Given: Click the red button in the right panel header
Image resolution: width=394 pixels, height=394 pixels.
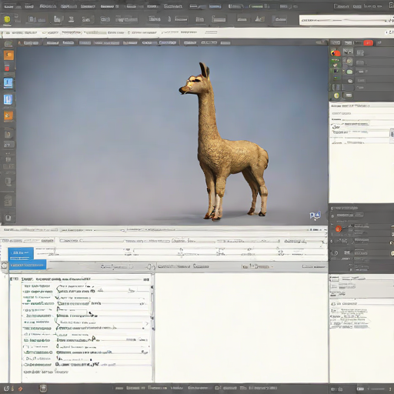Looking at the screenshot, I should 368,43.
